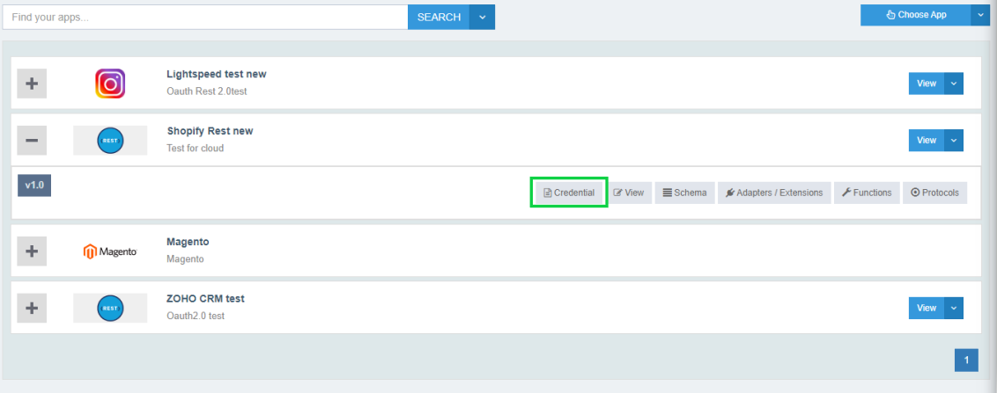
Task: Open the View dropdown arrow for Lightspeed test new
Action: [x=954, y=84]
